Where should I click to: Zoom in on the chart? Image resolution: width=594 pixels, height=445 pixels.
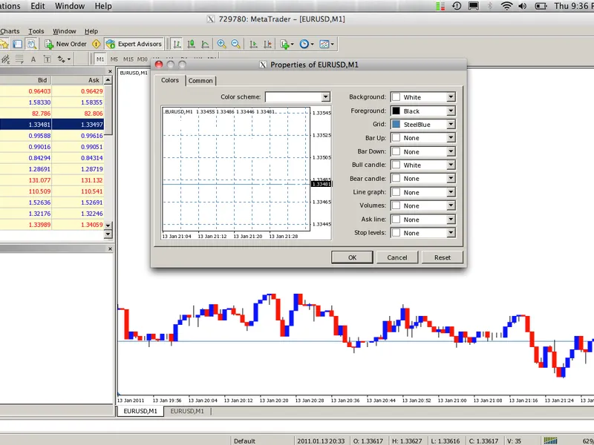coord(221,44)
